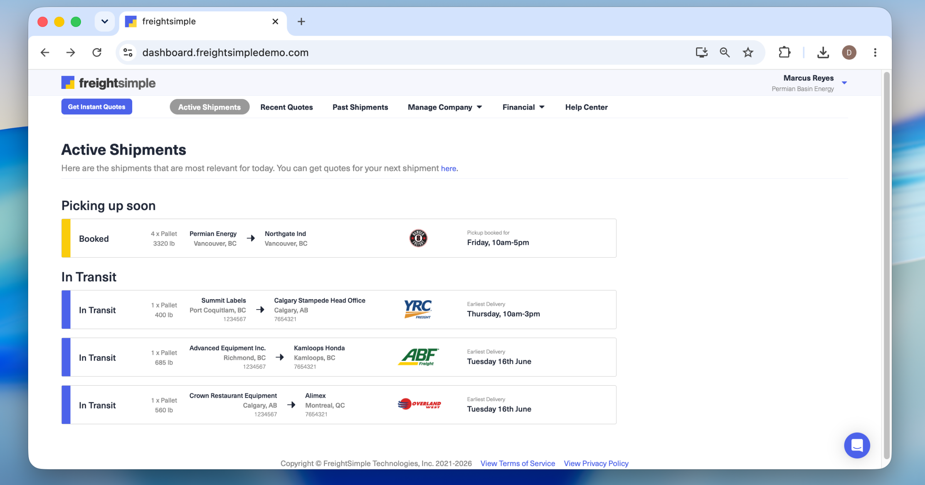Screen dimensions: 925x485
Task: Click 'Calgary Stampede Head Office' destination
Action: click(320, 301)
